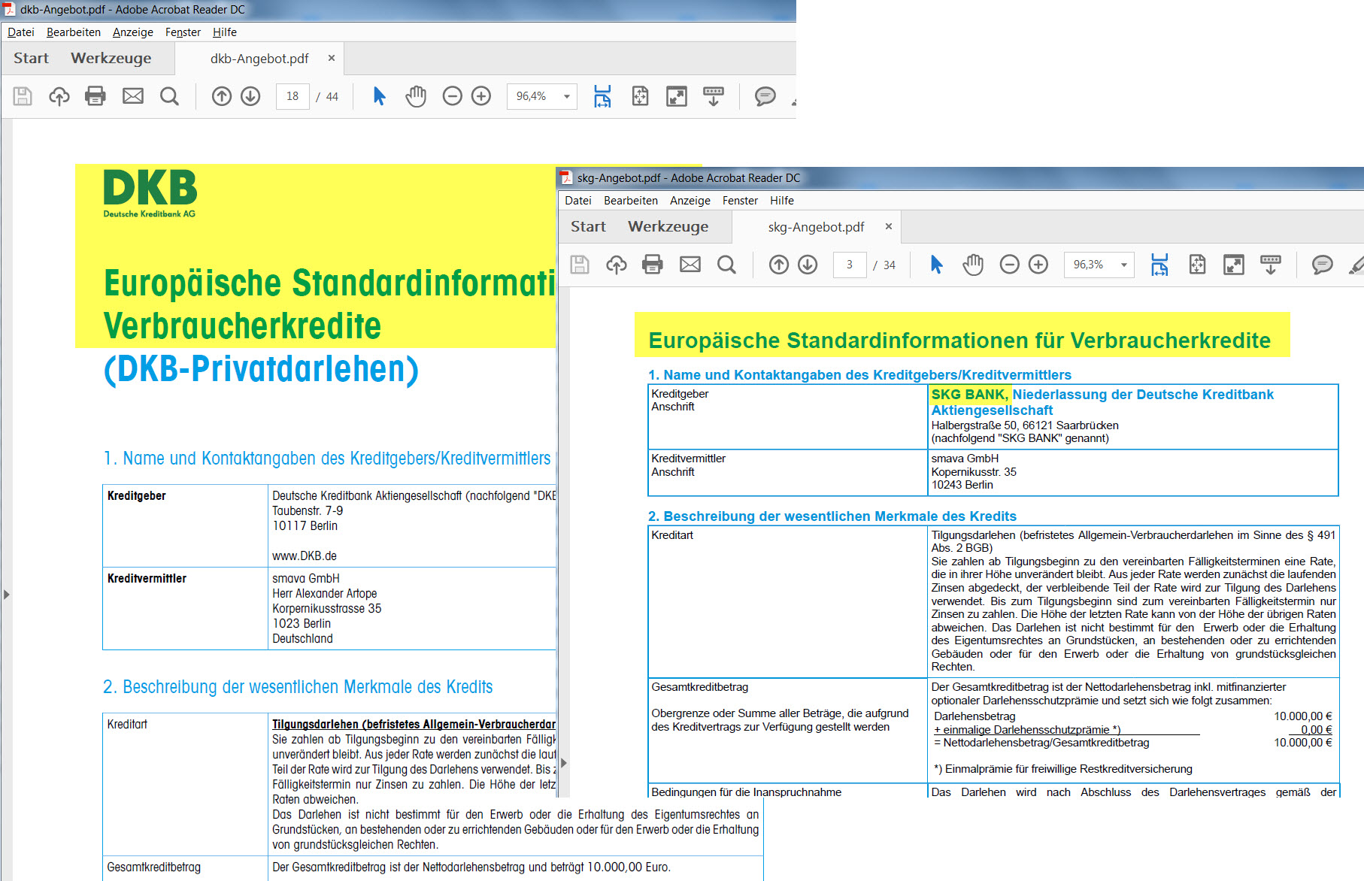Select the skg-Angebot.pdf document tab
The width and height of the screenshot is (1364, 881).
[816, 227]
